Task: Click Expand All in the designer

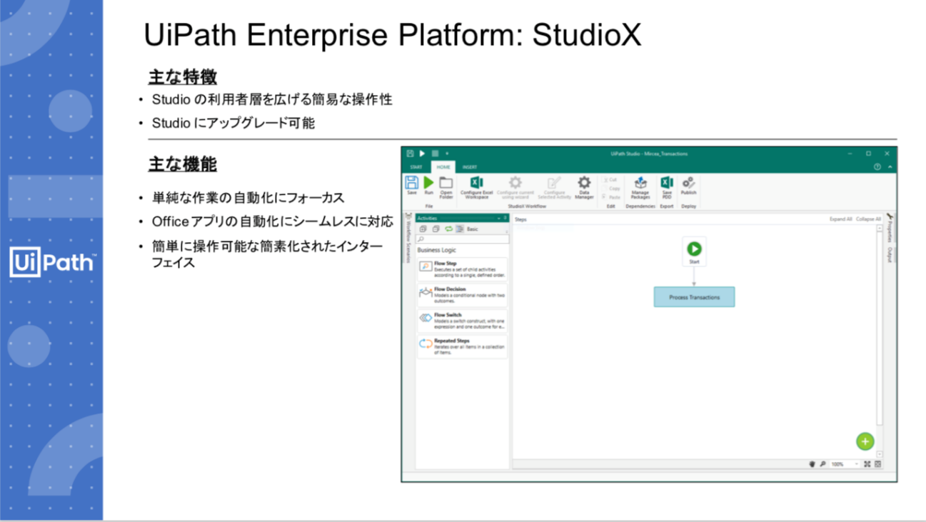Action: point(840,219)
